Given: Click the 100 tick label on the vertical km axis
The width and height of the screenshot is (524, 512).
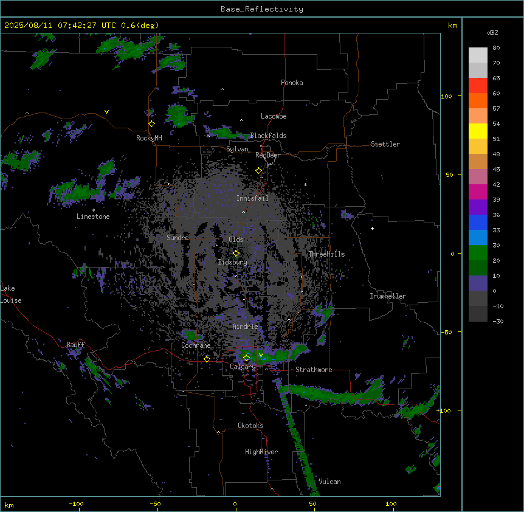Looking at the screenshot, I should (446, 96).
